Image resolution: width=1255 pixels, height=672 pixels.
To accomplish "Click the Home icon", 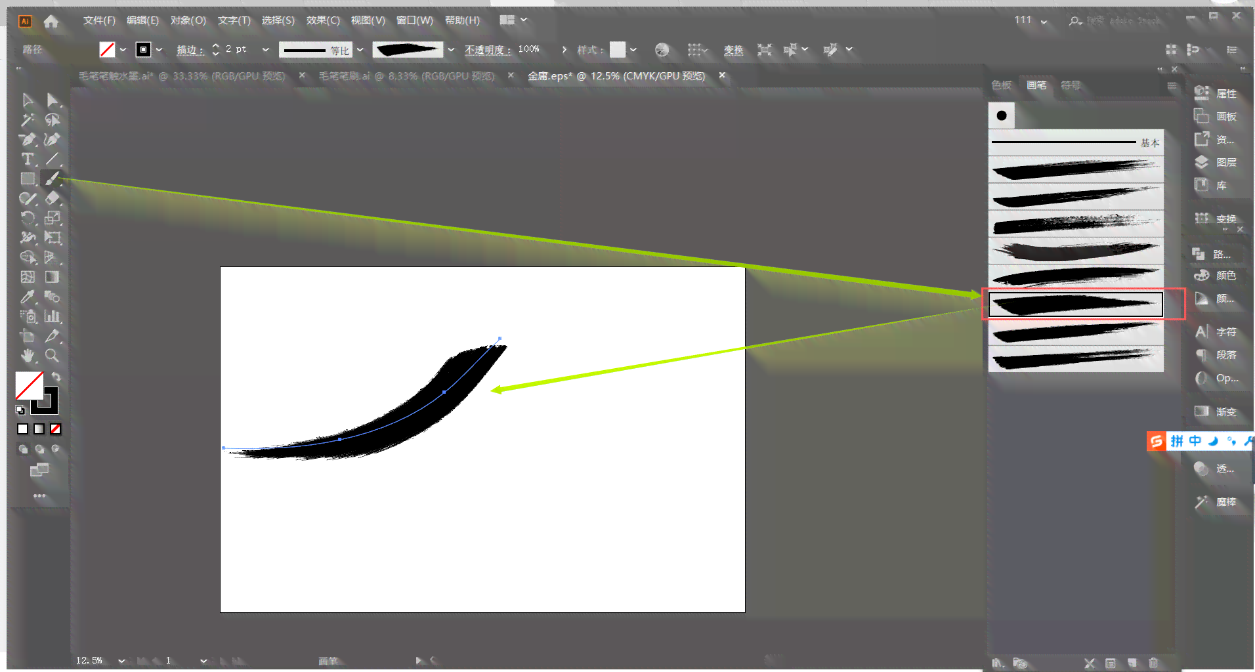I will (x=51, y=21).
